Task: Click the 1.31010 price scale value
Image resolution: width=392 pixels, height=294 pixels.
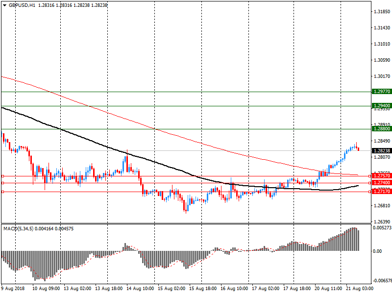Action: pos(382,44)
